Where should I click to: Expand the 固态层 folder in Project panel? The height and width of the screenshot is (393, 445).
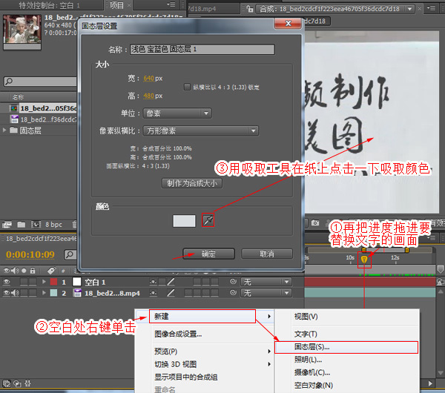click(4, 131)
